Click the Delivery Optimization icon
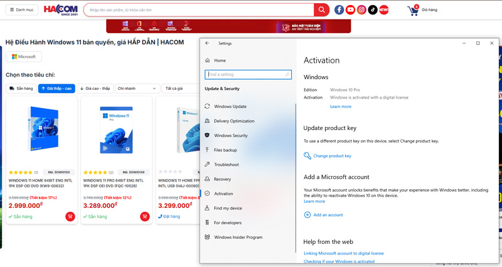Image resolution: width=502 pixels, height=267 pixels. (207, 121)
